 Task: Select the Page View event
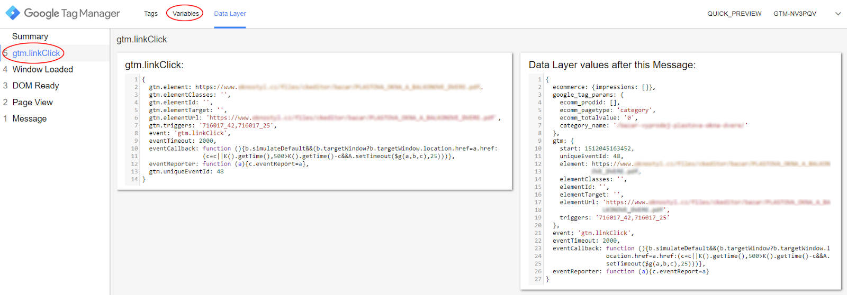pyautogui.click(x=32, y=103)
